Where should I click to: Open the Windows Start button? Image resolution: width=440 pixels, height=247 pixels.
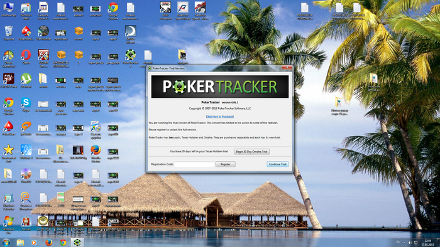(6, 242)
